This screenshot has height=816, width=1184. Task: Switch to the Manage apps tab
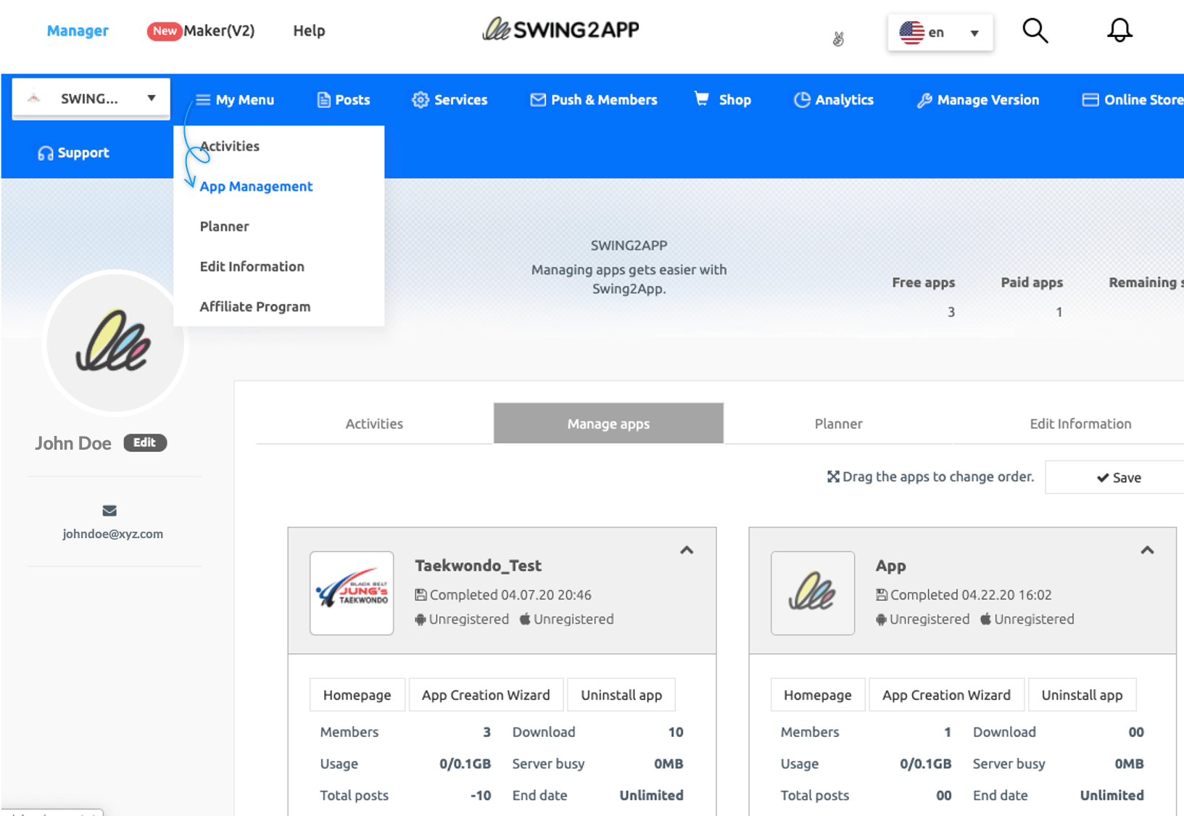[x=608, y=424]
